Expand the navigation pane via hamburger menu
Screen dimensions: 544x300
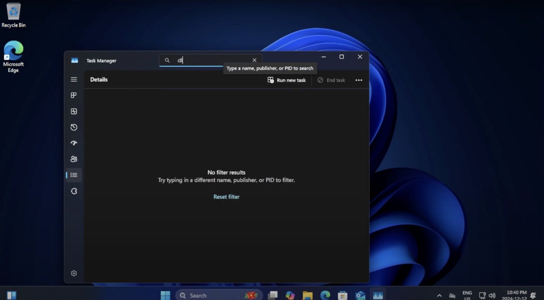click(74, 79)
